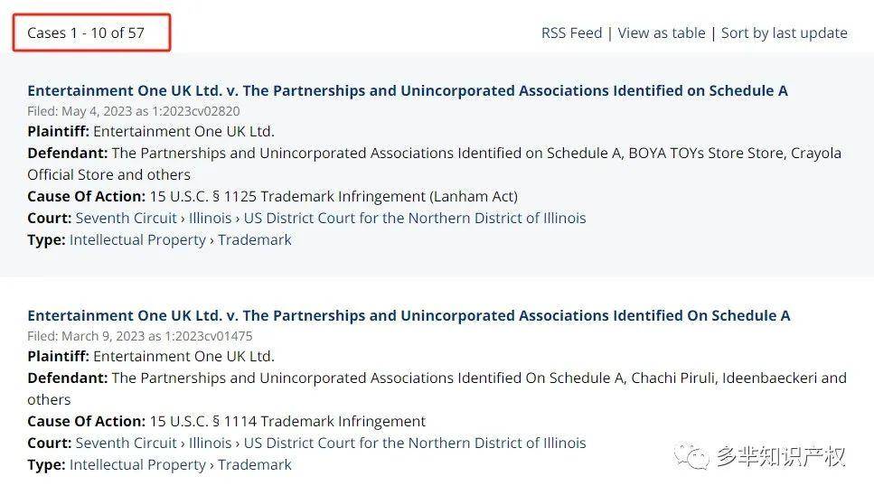This screenshot has width=874, height=495.
Task: Click Seventh Circuit in the second case
Action: tap(126, 443)
